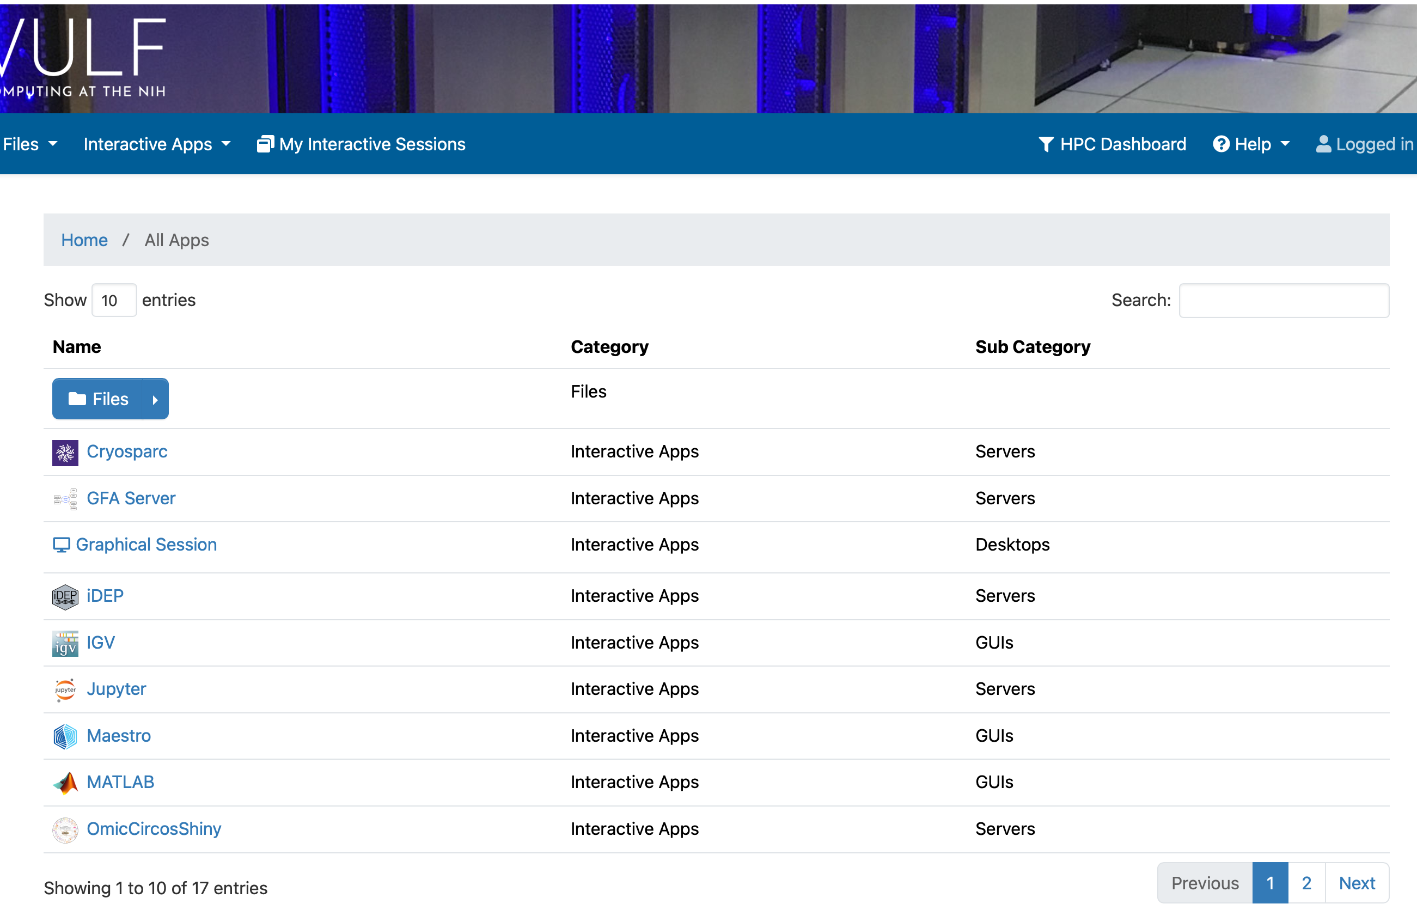Viewport: 1417px width, 916px height.
Task: Click 'Servers' cell in Cryosparc row
Action: tap(1005, 451)
